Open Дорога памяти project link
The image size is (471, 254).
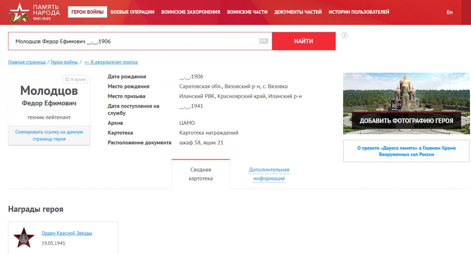click(x=406, y=151)
